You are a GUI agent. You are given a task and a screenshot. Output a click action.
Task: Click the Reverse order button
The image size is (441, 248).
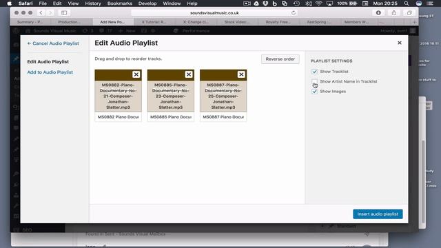click(280, 59)
